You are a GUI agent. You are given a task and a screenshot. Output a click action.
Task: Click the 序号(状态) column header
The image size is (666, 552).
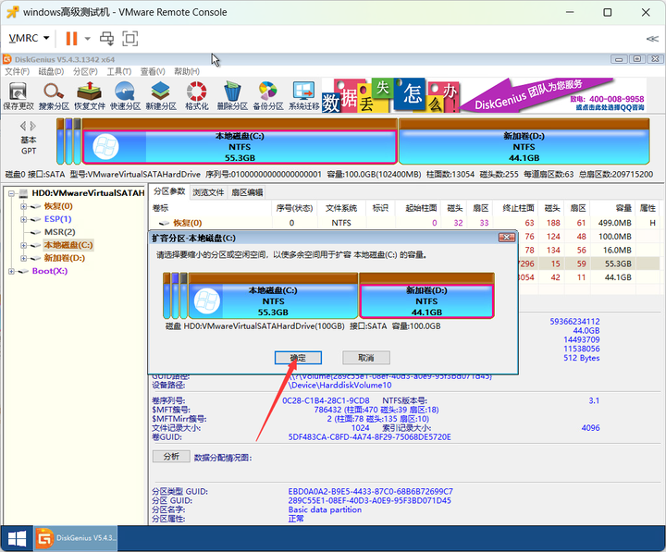294,208
